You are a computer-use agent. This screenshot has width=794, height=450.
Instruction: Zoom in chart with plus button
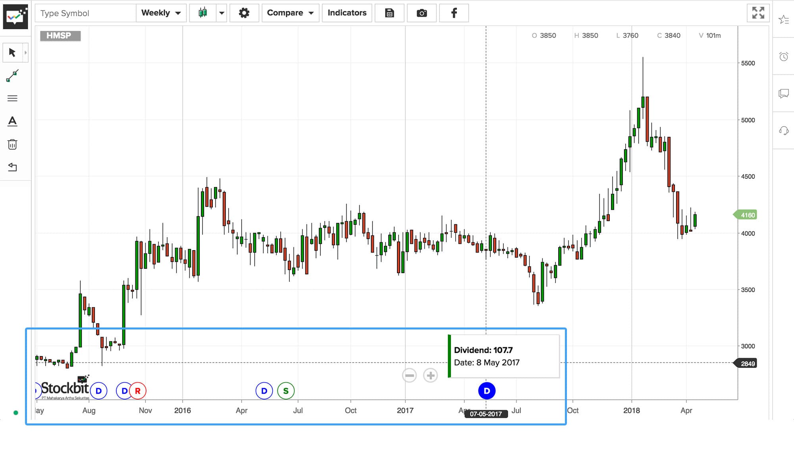pyautogui.click(x=430, y=375)
